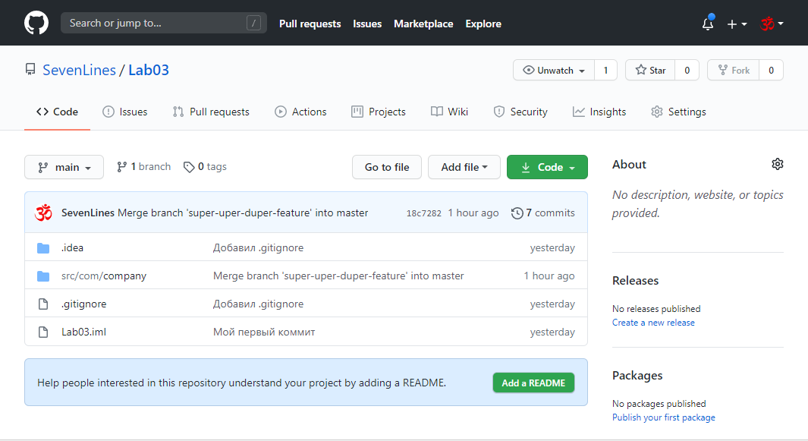The width and height of the screenshot is (808, 441).
Task: Open the .idea folder
Action: pos(72,247)
